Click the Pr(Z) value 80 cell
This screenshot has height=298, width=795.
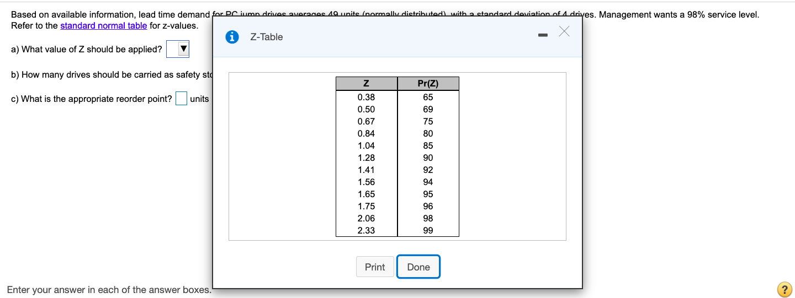click(428, 133)
